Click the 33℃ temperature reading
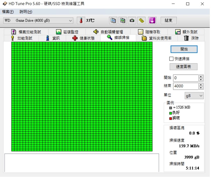 point(90,20)
